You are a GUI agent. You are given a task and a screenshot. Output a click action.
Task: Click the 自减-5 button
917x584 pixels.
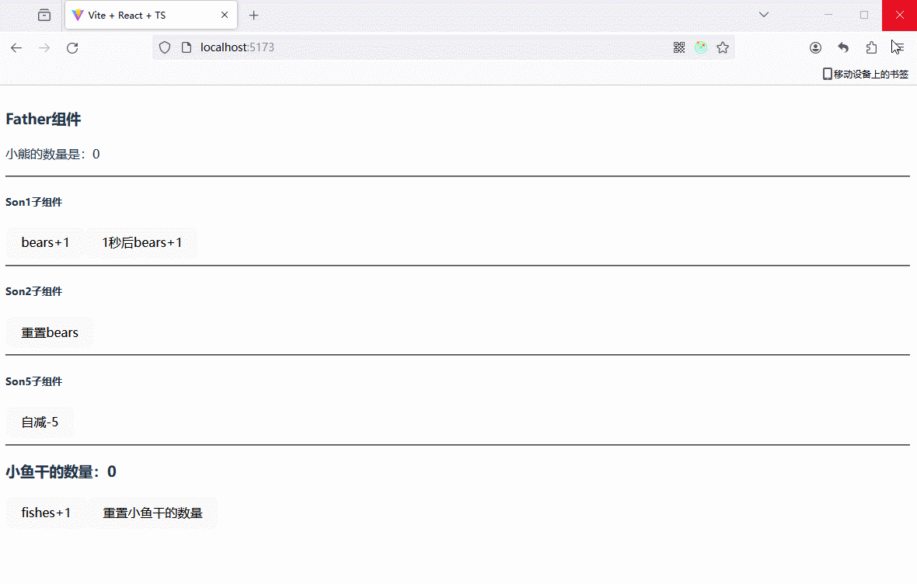coord(40,422)
